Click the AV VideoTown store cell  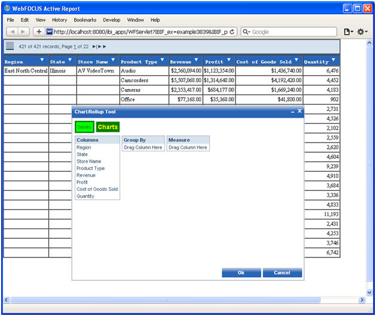click(x=98, y=71)
